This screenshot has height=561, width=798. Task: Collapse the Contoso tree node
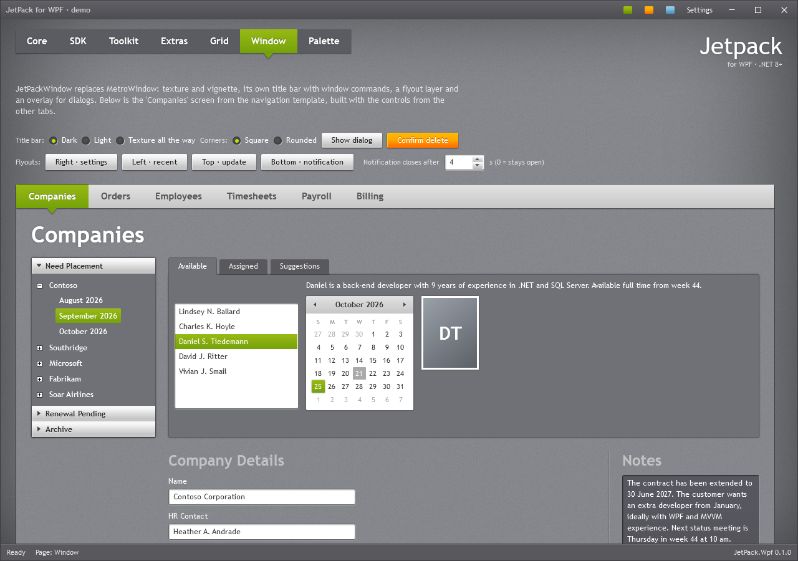click(40, 285)
